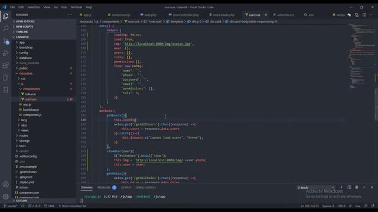This screenshot has width=378, height=212.
Task: Click the open changes icon in editor toolbar
Action: (357, 15)
